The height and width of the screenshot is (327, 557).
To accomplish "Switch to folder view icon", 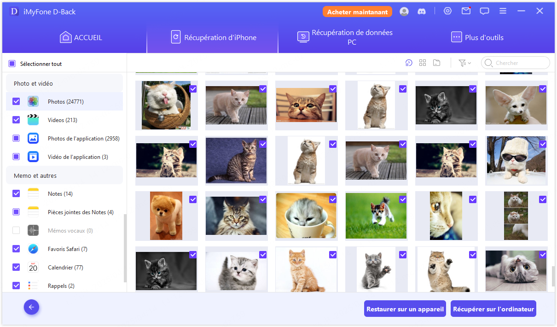I will coord(436,63).
